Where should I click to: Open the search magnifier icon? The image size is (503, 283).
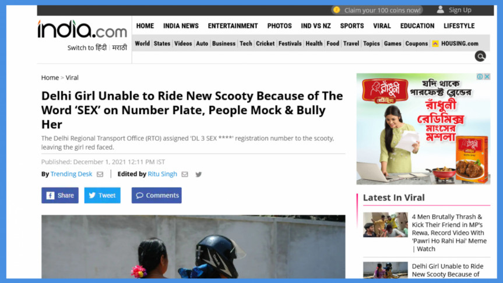tap(480, 56)
